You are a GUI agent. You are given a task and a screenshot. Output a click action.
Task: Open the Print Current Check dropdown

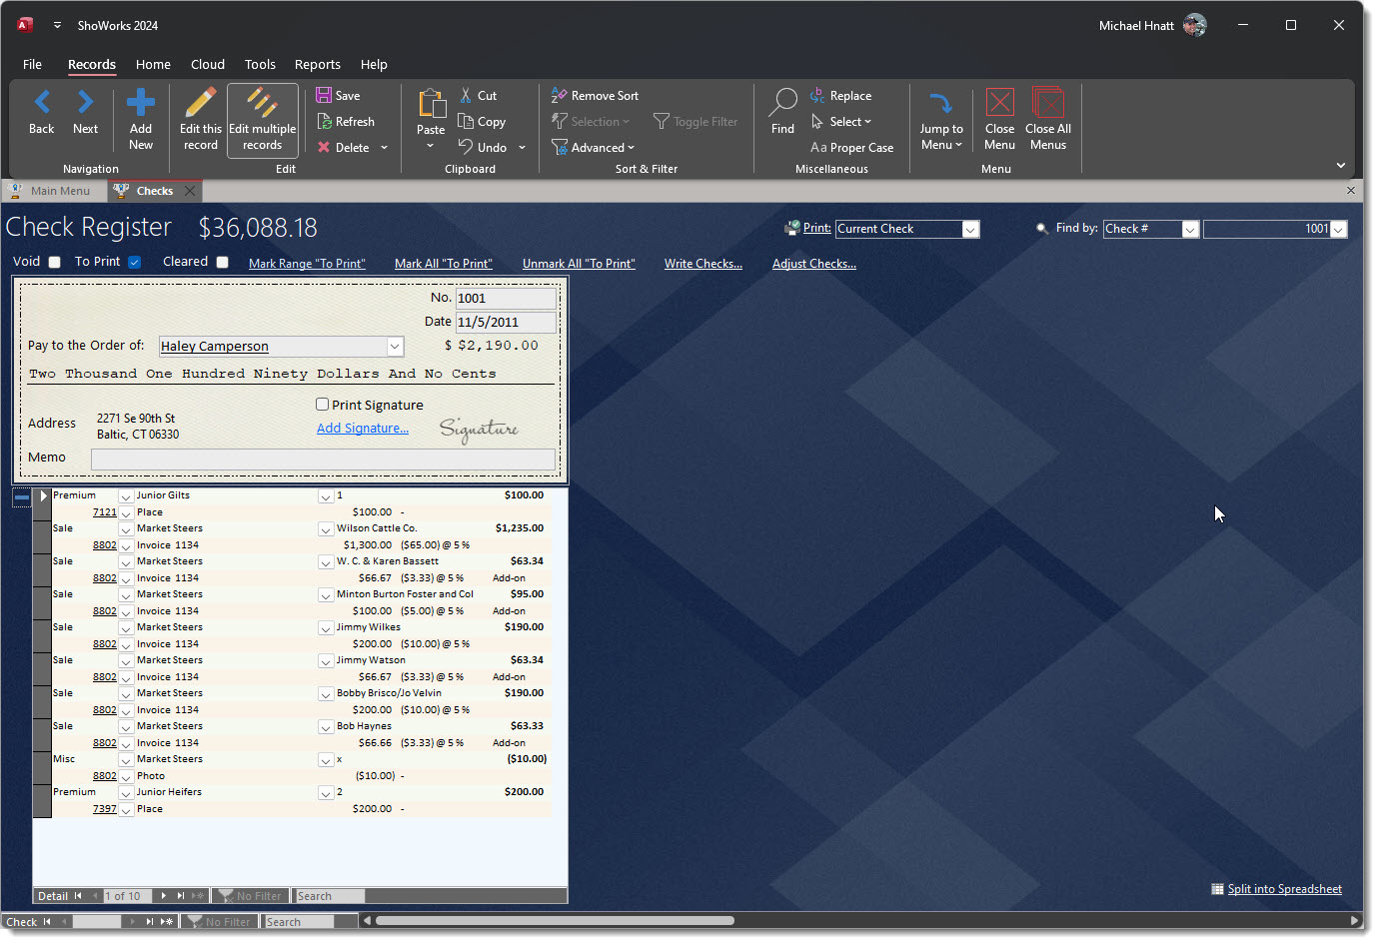point(969,230)
